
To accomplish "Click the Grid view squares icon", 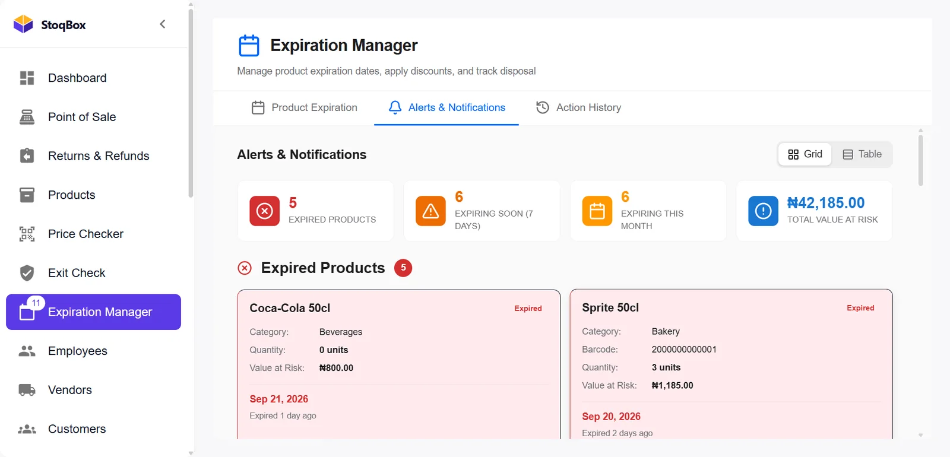I will [793, 154].
